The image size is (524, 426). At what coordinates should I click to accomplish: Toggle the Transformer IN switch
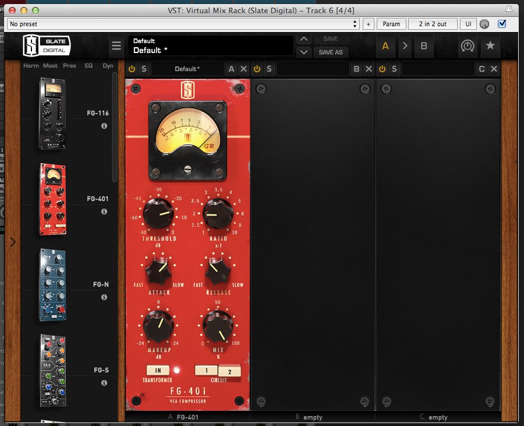tap(158, 370)
